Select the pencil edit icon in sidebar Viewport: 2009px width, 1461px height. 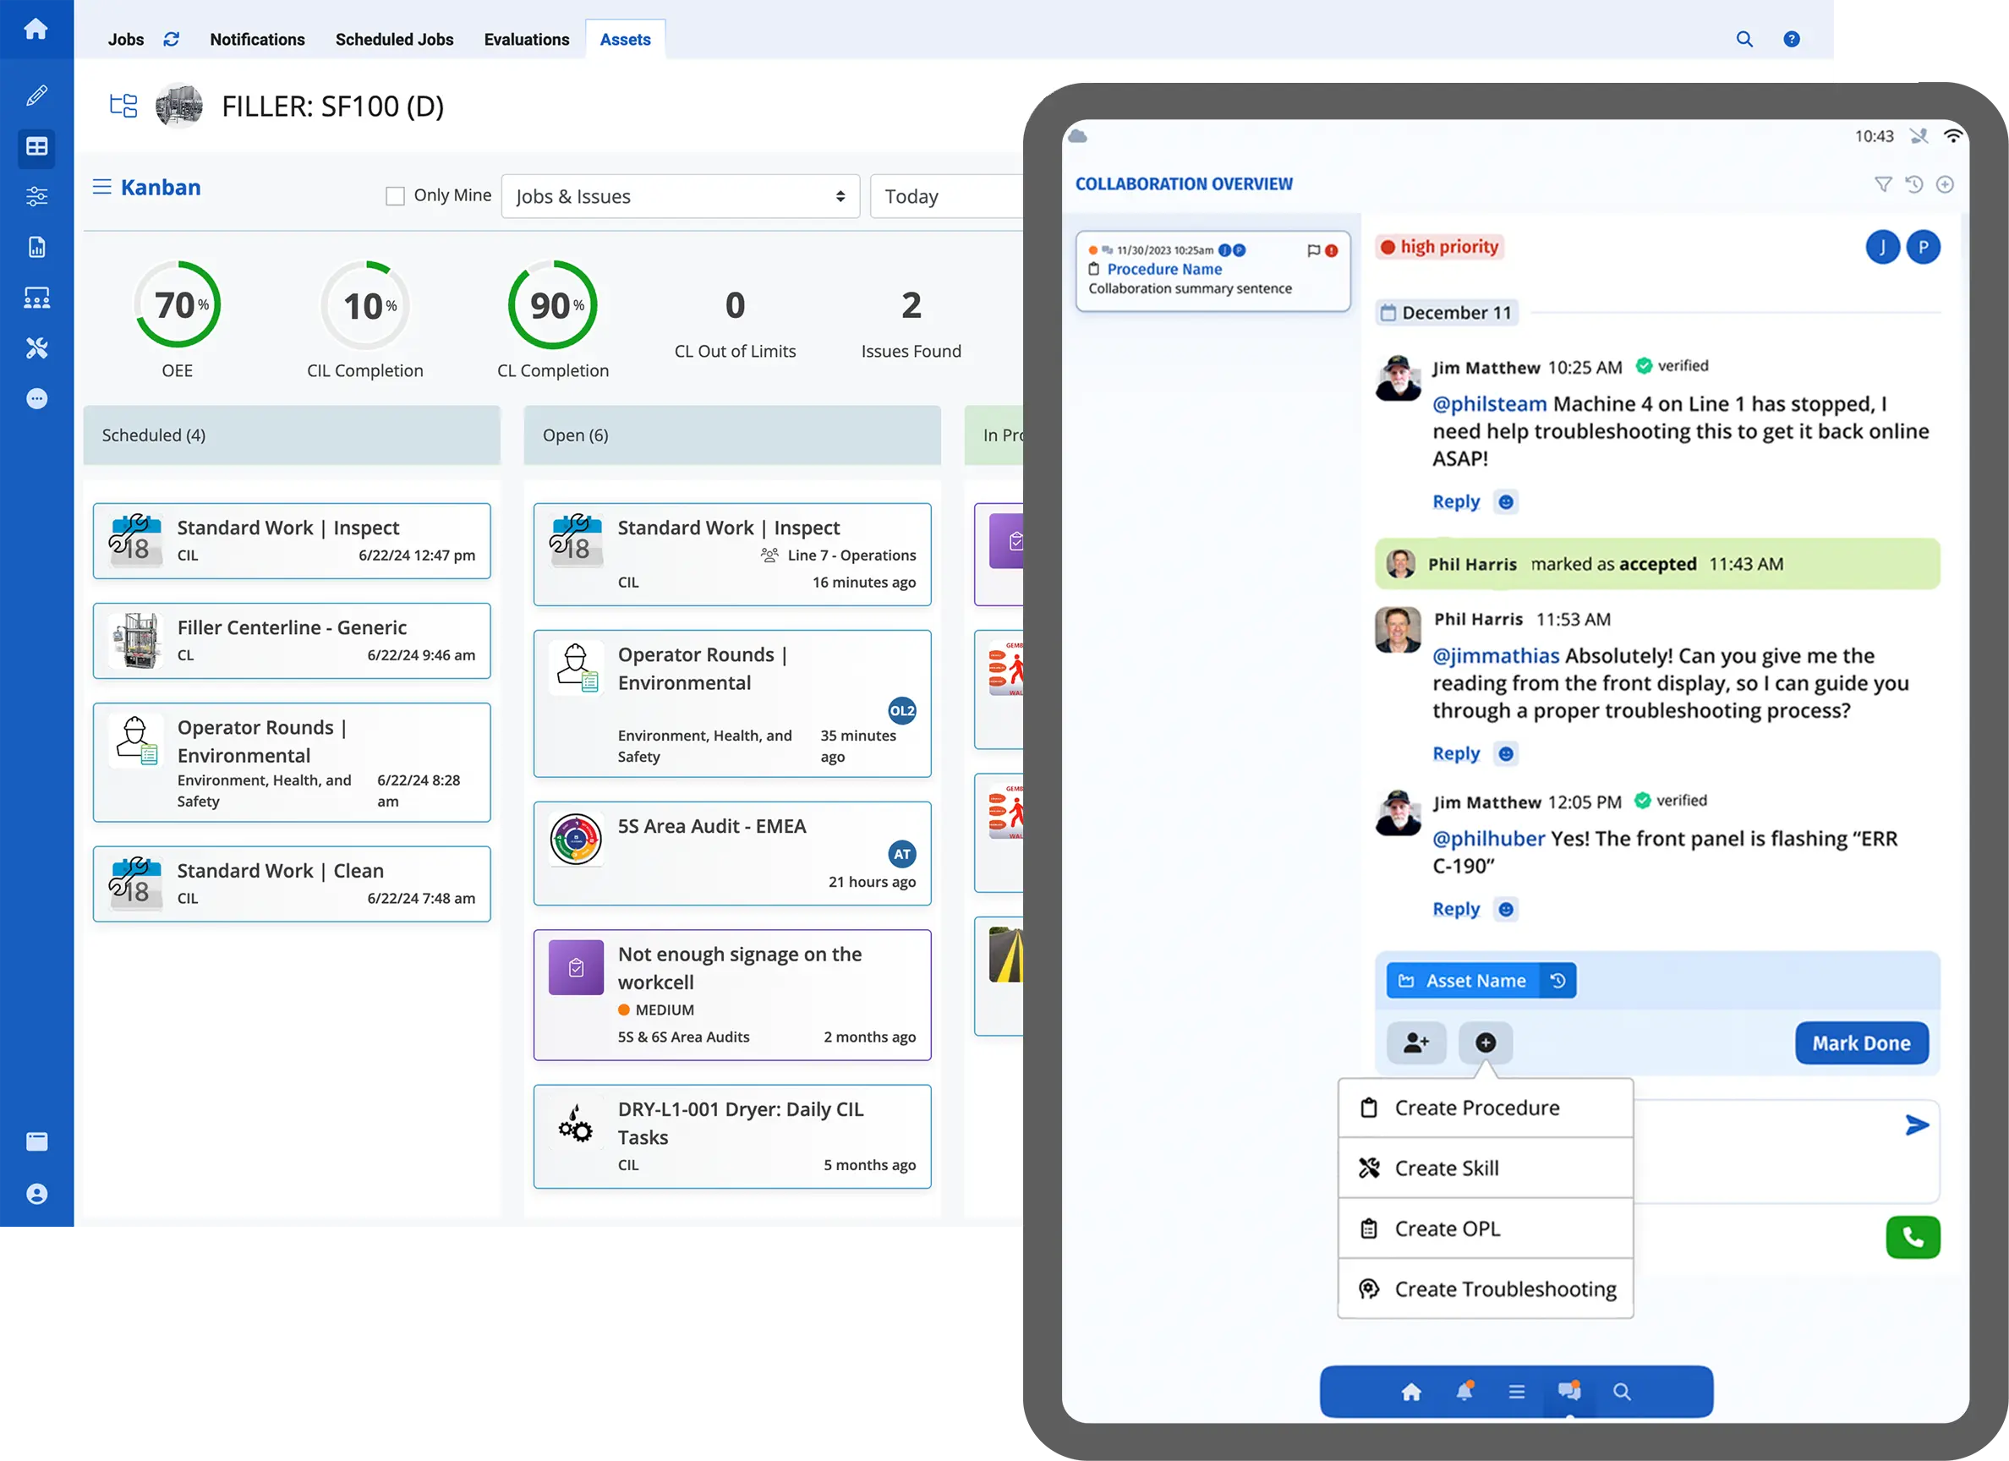click(36, 96)
